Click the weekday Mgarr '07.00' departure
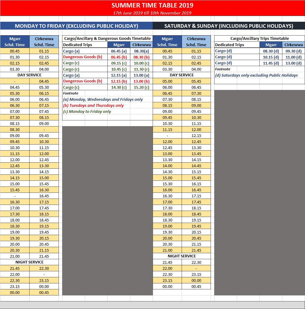The height and width of the screenshot is (309, 305). [x=15, y=112]
